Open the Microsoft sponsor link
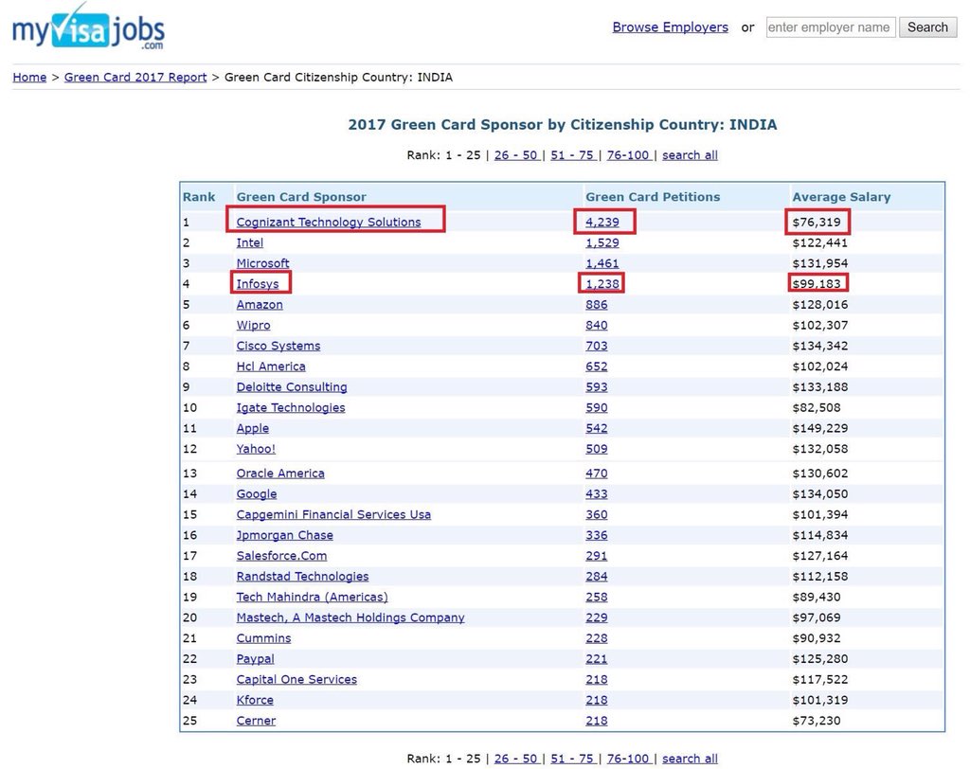 (x=263, y=263)
